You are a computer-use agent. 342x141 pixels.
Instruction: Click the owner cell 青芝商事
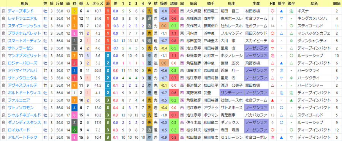click(232, 115)
